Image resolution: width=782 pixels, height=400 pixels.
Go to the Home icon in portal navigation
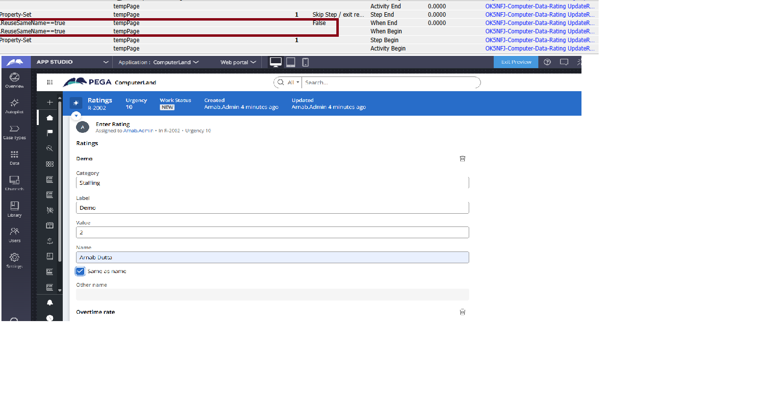[50, 118]
